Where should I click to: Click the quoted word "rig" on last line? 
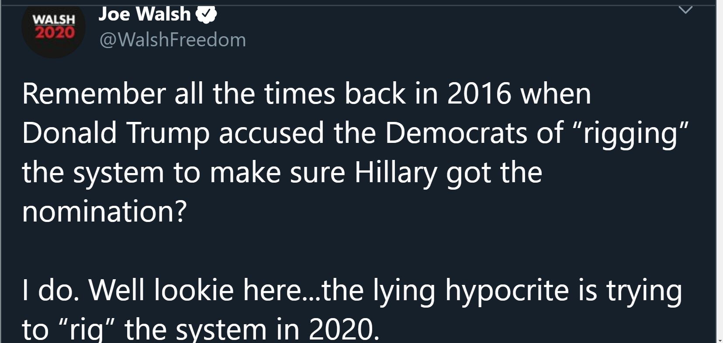tap(86, 329)
